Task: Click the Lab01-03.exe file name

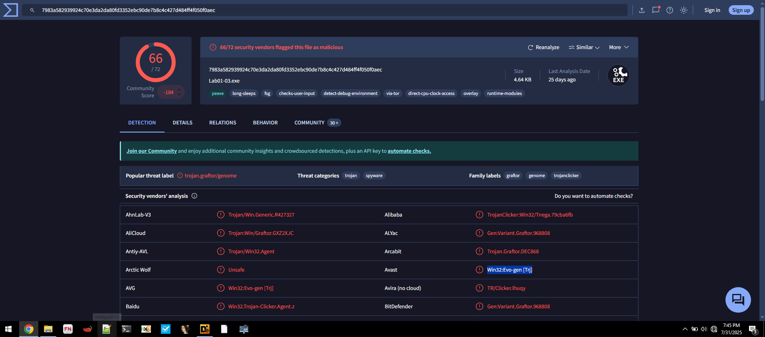Action: point(224,81)
